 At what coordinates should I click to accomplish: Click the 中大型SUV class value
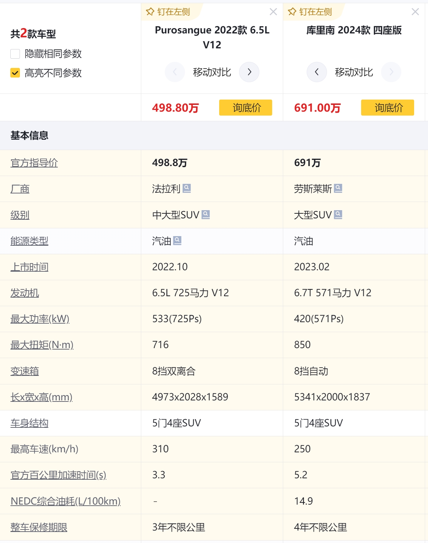coord(176,215)
